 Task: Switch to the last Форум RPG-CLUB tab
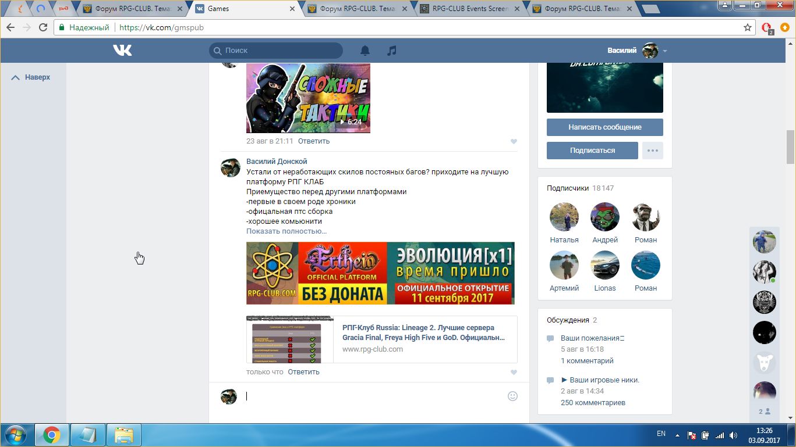click(582, 9)
